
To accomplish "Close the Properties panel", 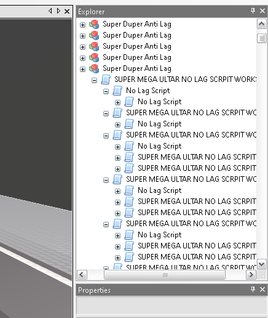I will [262, 290].
